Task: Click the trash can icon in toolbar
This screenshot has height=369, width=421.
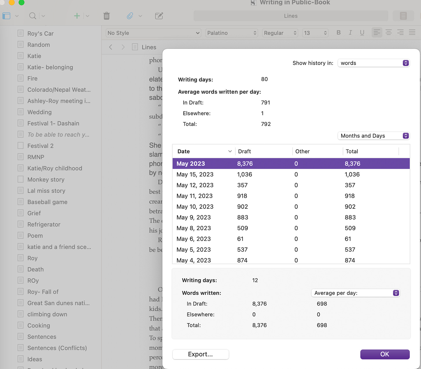Action: pyautogui.click(x=106, y=16)
